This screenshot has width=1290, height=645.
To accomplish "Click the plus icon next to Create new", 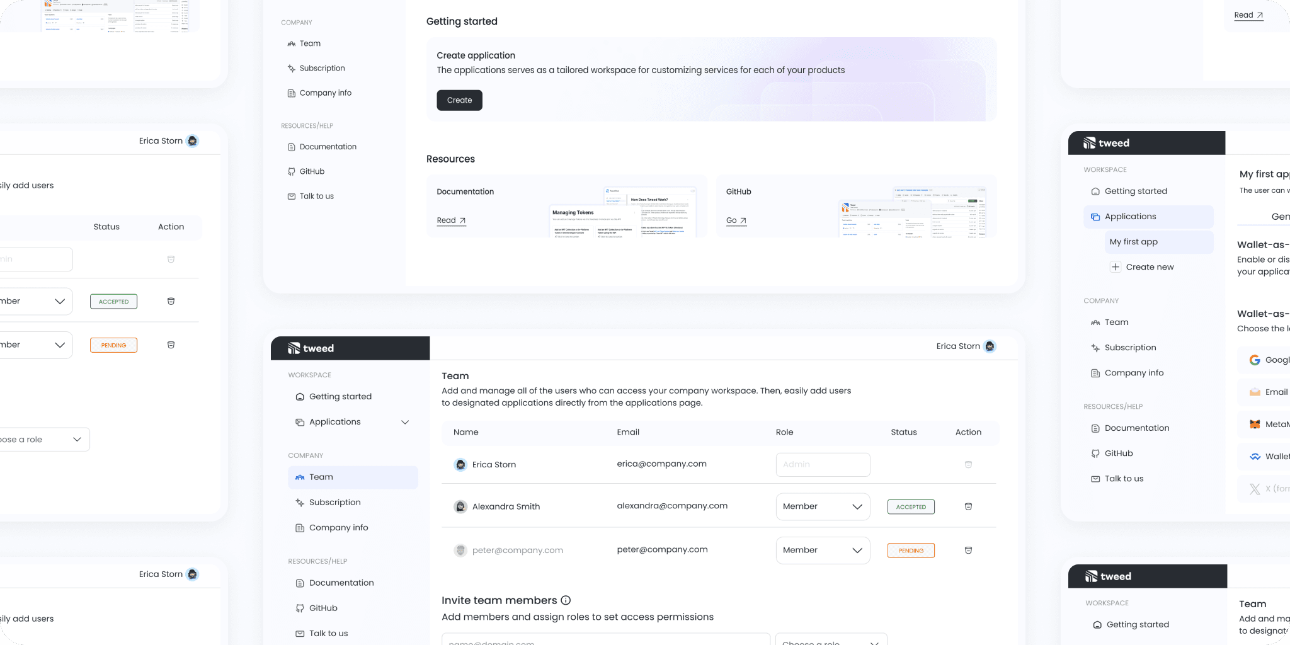I will [x=1116, y=266].
